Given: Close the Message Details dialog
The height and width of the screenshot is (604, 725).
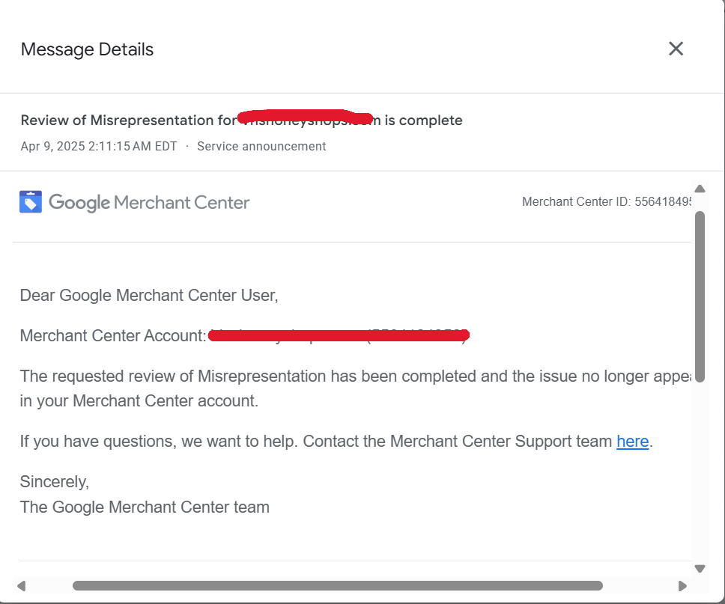Looking at the screenshot, I should (676, 49).
